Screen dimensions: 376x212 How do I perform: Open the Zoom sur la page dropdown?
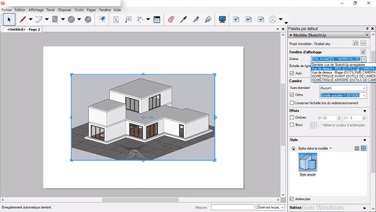coord(270,207)
